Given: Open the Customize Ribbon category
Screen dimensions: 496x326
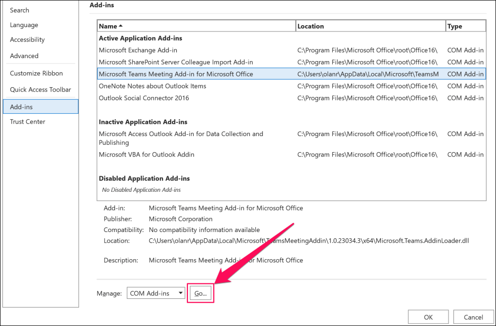Looking at the screenshot, I should (36, 73).
